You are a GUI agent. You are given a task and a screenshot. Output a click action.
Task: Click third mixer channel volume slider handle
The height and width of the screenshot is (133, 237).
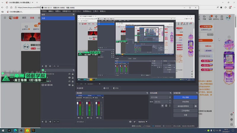coord(96,103)
